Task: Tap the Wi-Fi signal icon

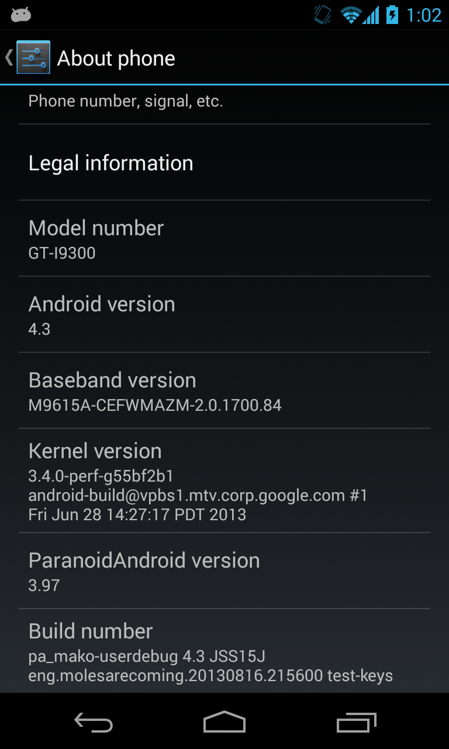Action: (351, 15)
